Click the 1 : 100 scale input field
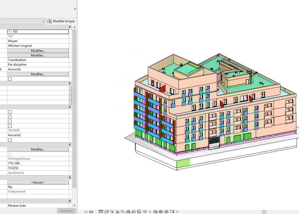The height and width of the screenshot is (214, 299). (38, 32)
